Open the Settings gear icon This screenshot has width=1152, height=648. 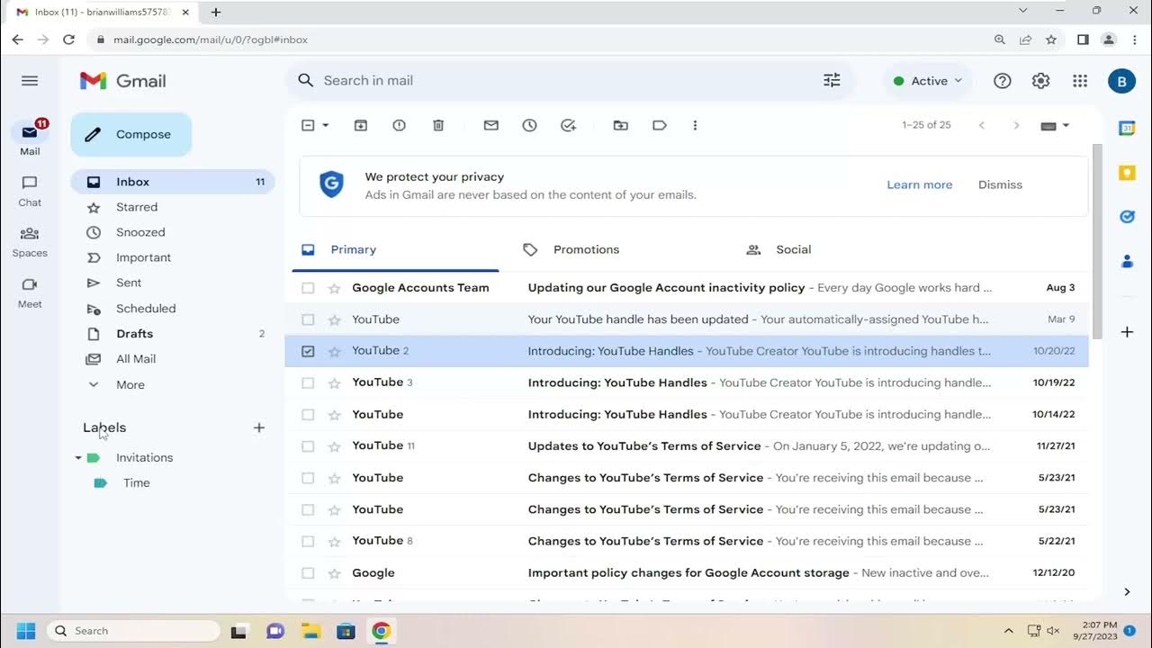1041,81
